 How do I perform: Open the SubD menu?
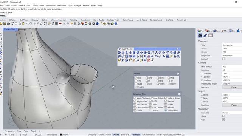coord(29,5)
